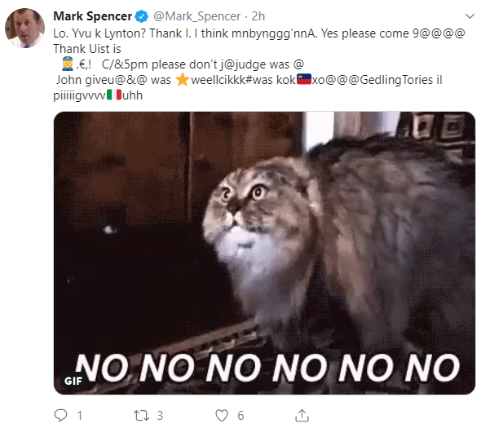
Task: Open the 2h timestamp link
Action: click(x=258, y=16)
